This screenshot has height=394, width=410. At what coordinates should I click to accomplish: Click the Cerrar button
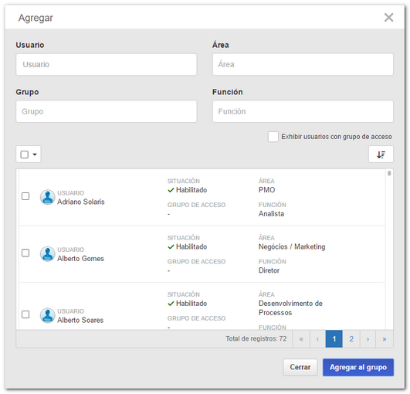click(300, 367)
